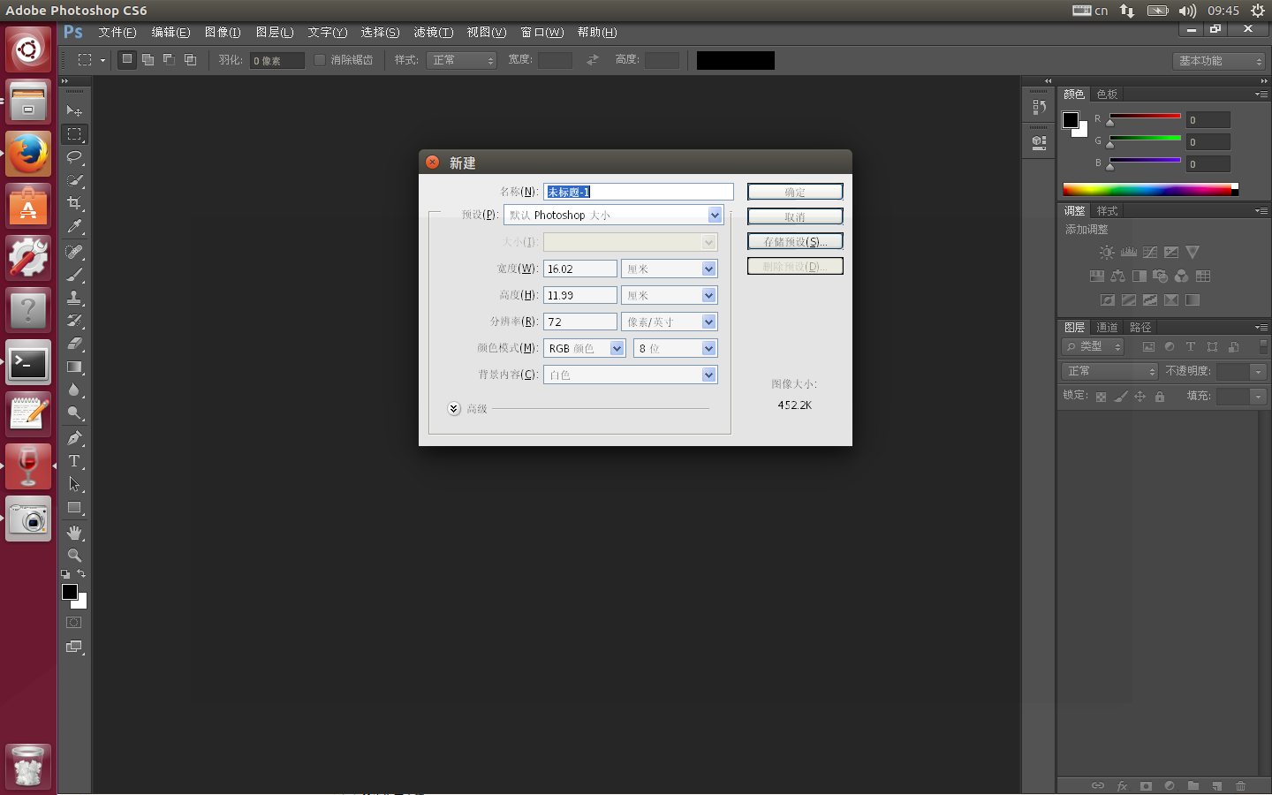The image size is (1272, 795).
Task: Click the 存储预设(S) button
Action: [x=795, y=241]
